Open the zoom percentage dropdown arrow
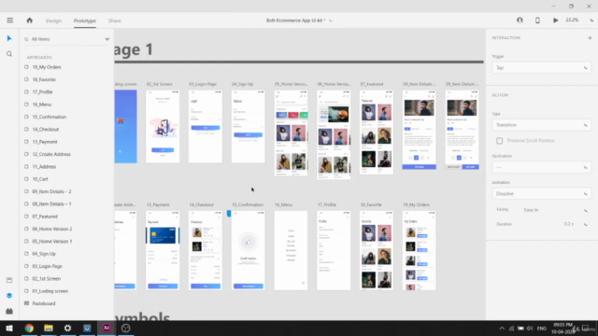 click(x=591, y=21)
